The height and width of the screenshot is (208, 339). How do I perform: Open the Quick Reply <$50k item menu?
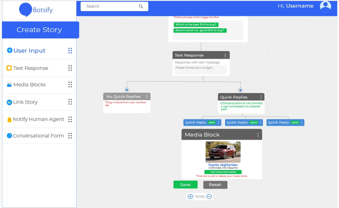[x=218, y=122]
